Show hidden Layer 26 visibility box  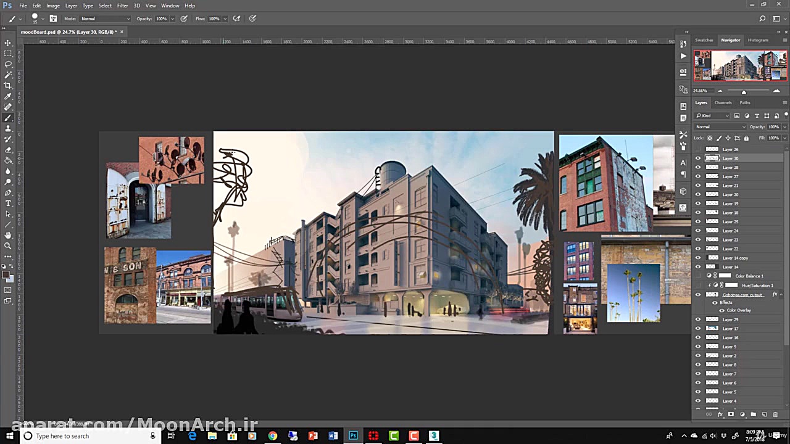click(698, 149)
